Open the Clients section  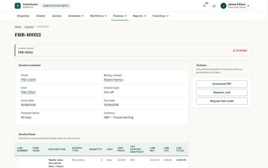coord(41,16)
